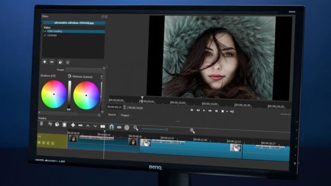
Task: Switch to the Project tab
Action: coord(125,115)
